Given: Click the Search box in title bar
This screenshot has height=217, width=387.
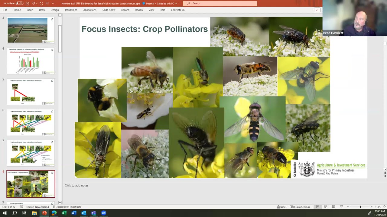Looking at the screenshot, I should pyautogui.click(x=220, y=3).
